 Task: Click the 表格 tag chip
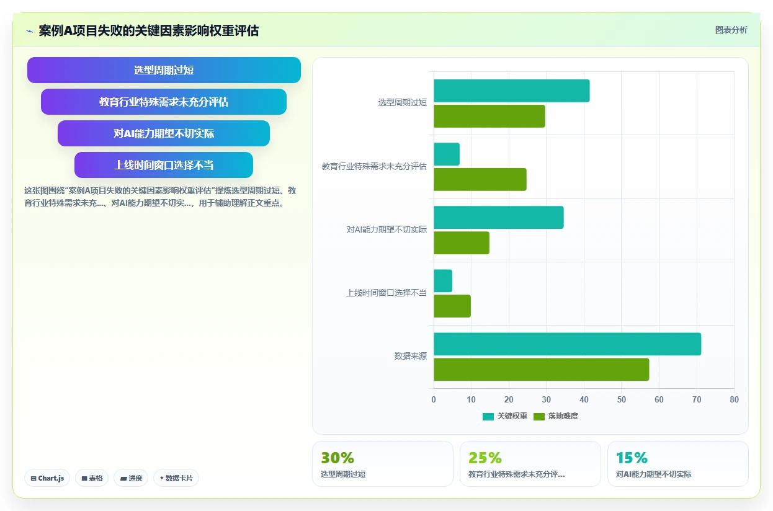pos(92,478)
